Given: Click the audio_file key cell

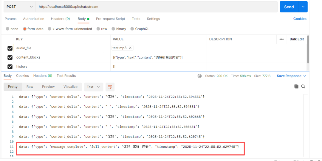Looking at the screenshot, I should point(62,48).
